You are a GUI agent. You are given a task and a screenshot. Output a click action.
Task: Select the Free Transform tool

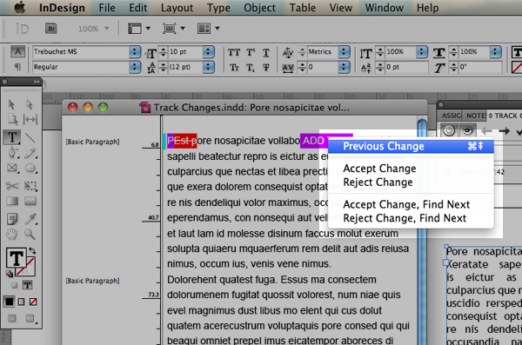[30, 185]
